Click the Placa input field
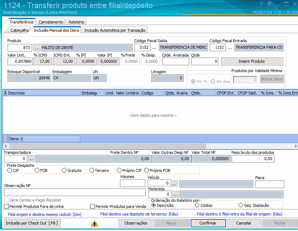The height and width of the screenshot is (231, 298). (x=270, y=185)
